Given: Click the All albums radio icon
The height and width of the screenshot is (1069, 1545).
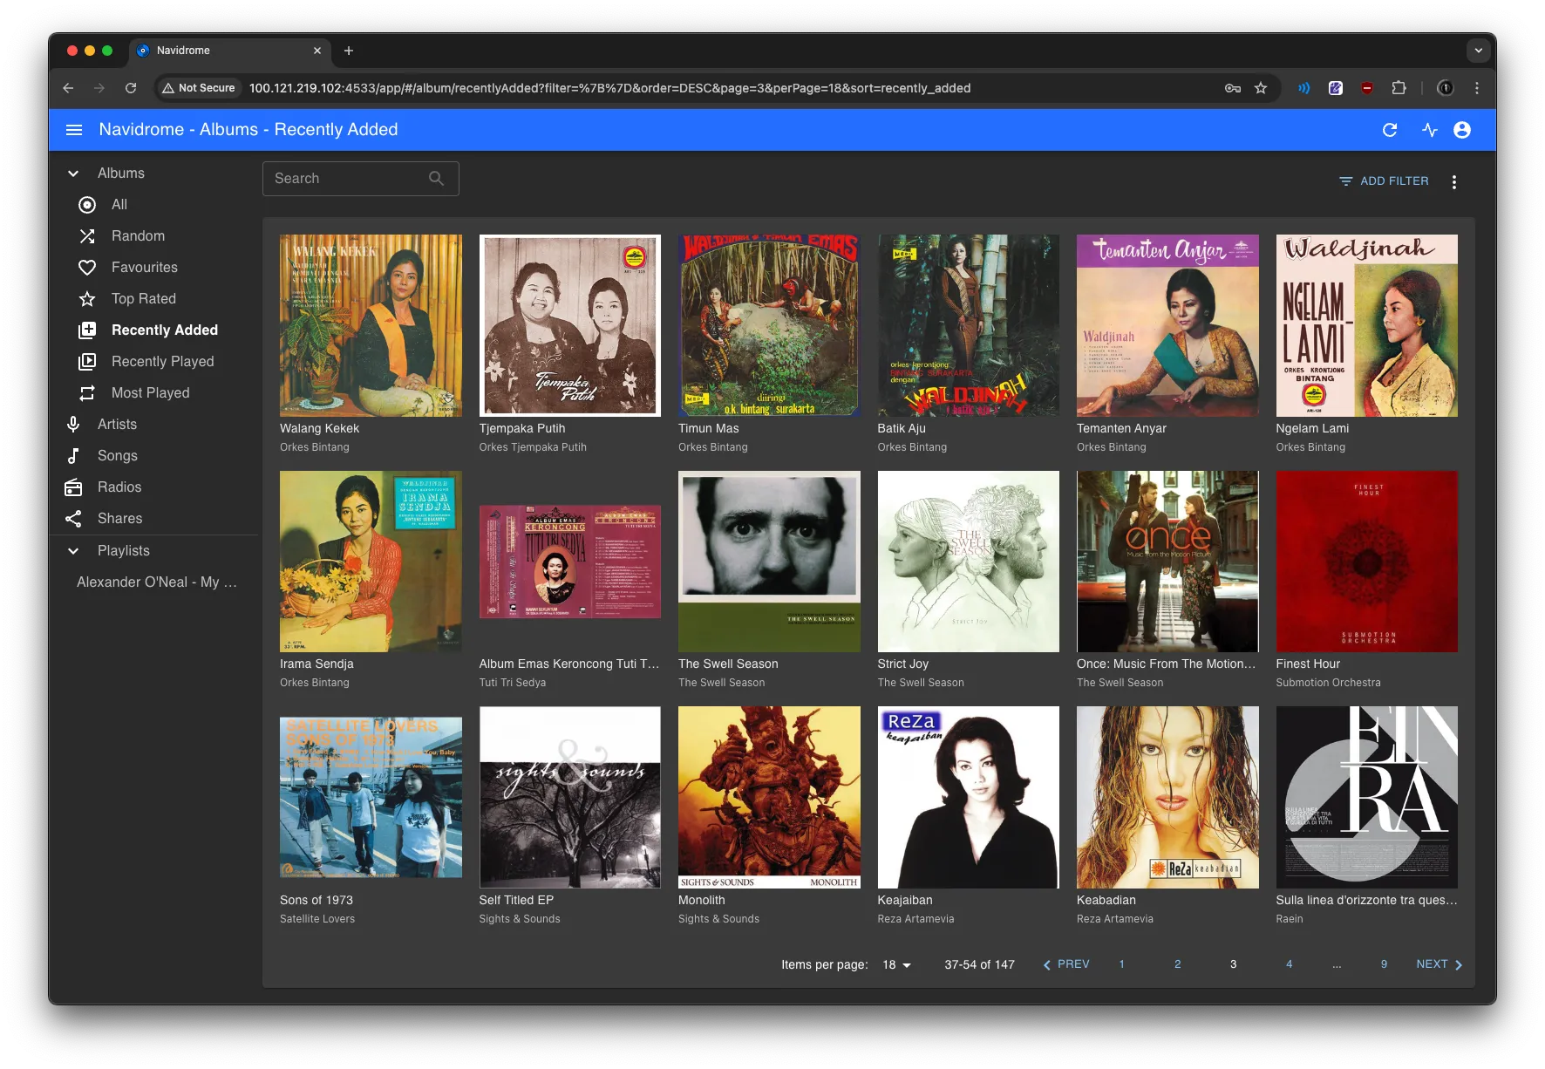Looking at the screenshot, I should (87, 205).
